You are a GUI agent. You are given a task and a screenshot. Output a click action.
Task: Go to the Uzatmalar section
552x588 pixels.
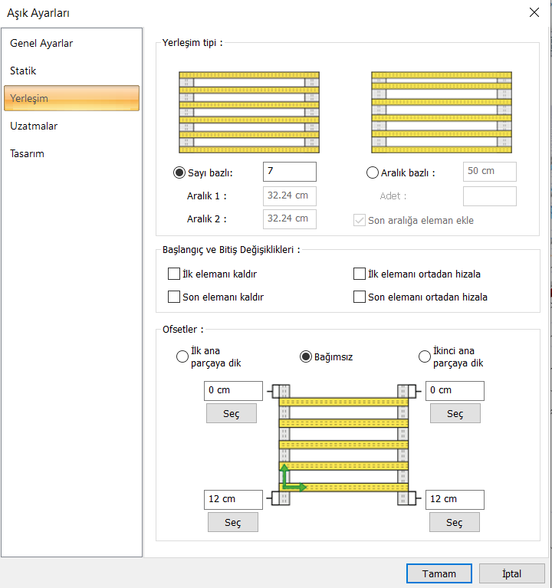(x=34, y=126)
